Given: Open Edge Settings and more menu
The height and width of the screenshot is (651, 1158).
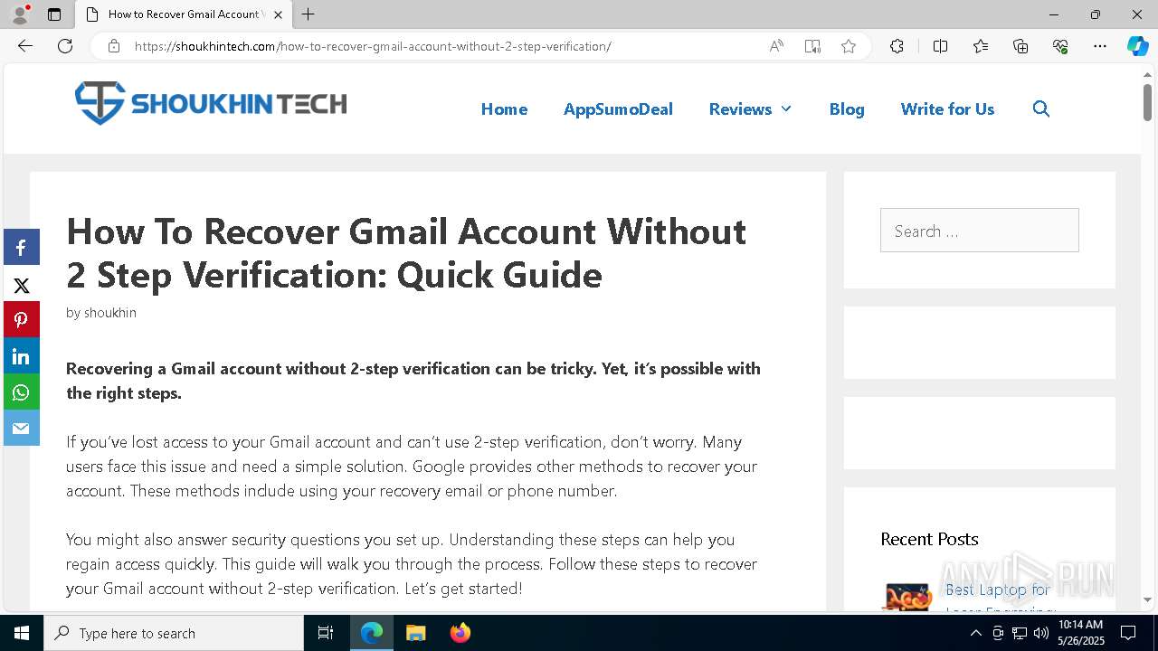Looking at the screenshot, I should click(x=1100, y=46).
